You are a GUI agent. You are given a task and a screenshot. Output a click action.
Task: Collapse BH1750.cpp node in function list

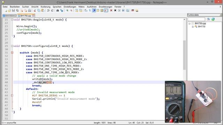click(x=190, y=24)
